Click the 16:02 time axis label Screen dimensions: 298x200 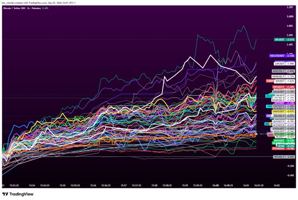pos(277,186)
